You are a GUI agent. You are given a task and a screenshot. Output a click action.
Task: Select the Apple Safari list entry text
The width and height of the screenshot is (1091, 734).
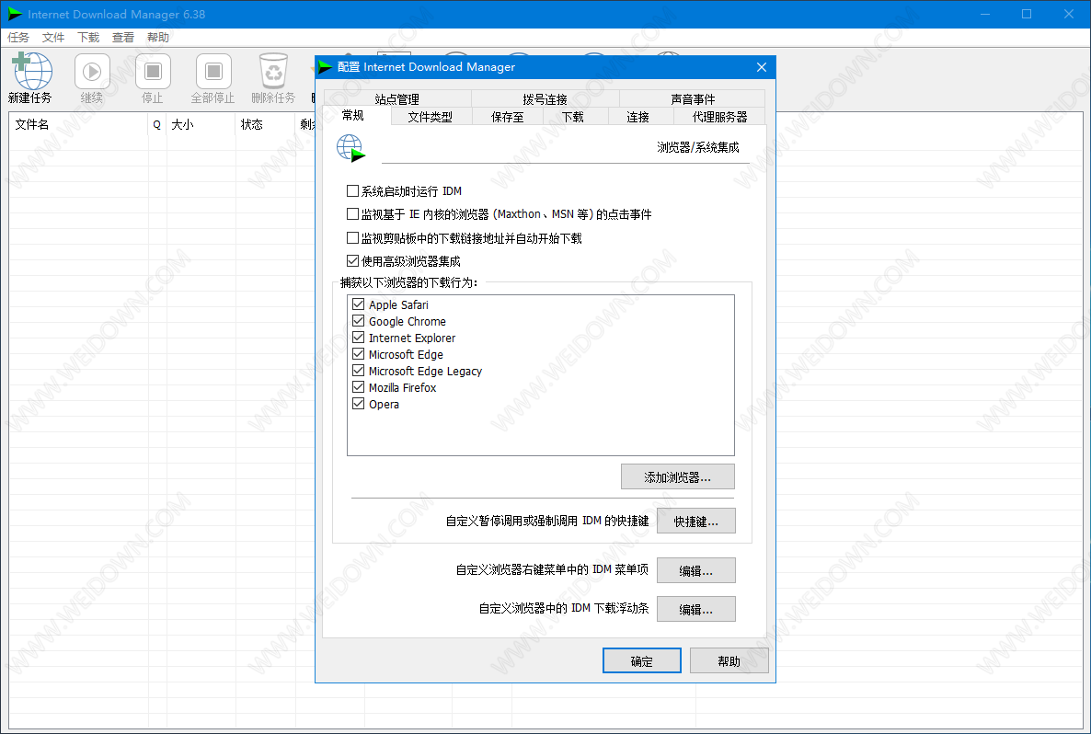coord(398,304)
